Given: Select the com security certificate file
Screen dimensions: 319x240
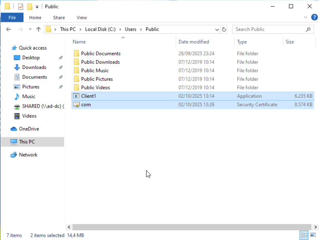Looking at the screenshot, I should coord(86,105).
